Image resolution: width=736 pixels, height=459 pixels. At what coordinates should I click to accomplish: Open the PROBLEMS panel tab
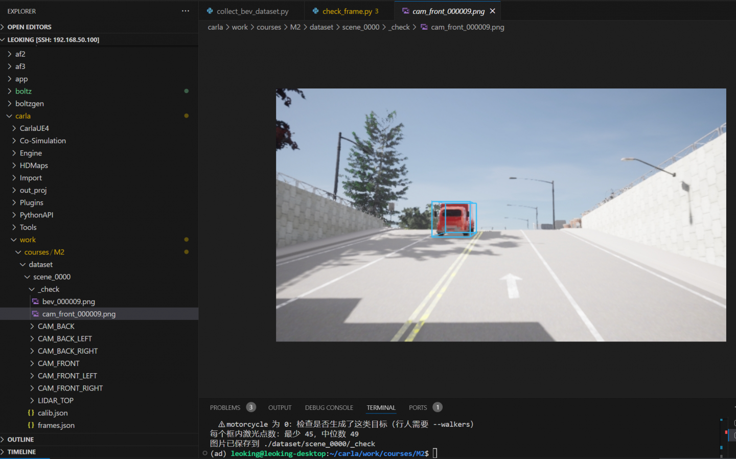(x=225, y=408)
